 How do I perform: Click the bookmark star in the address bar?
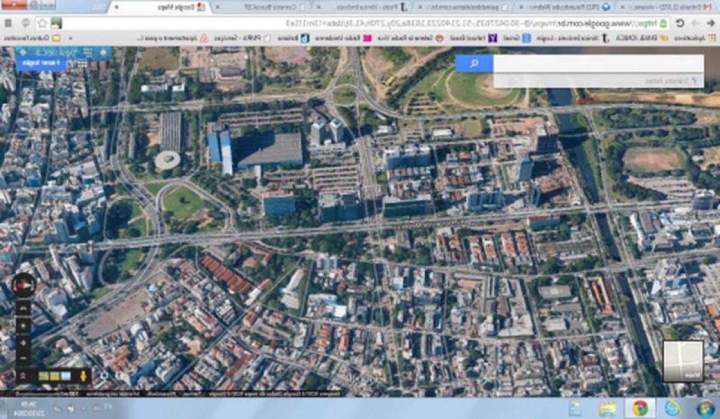click(42, 22)
